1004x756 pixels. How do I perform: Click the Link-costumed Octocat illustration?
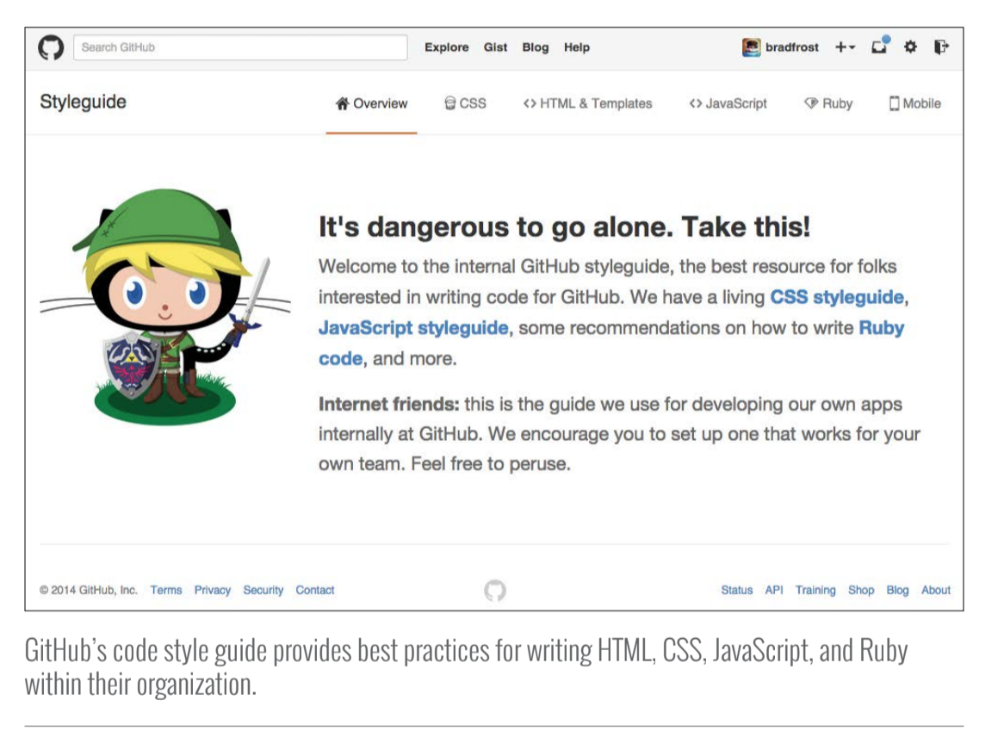(165, 307)
